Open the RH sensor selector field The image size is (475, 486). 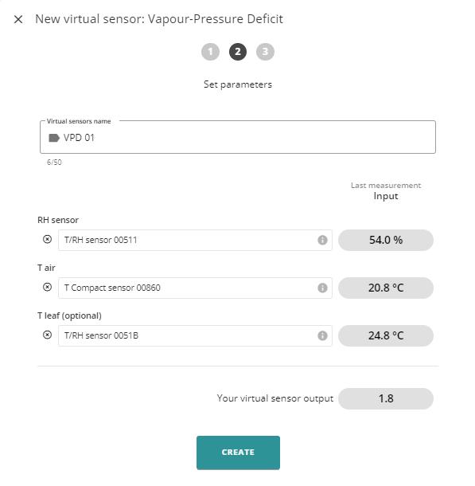[x=195, y=240]
